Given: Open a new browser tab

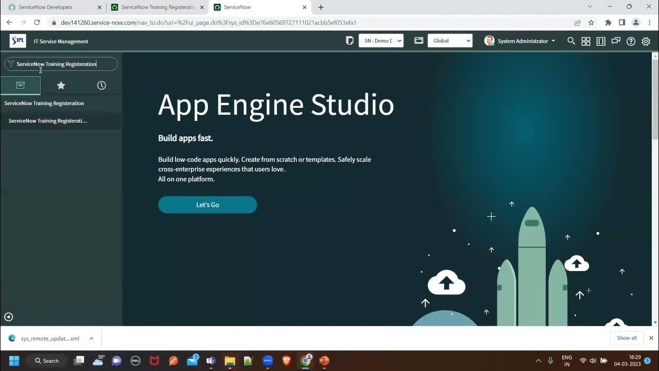Looking at the screenshot, I should pyautogui.click(x=321, y=7).
